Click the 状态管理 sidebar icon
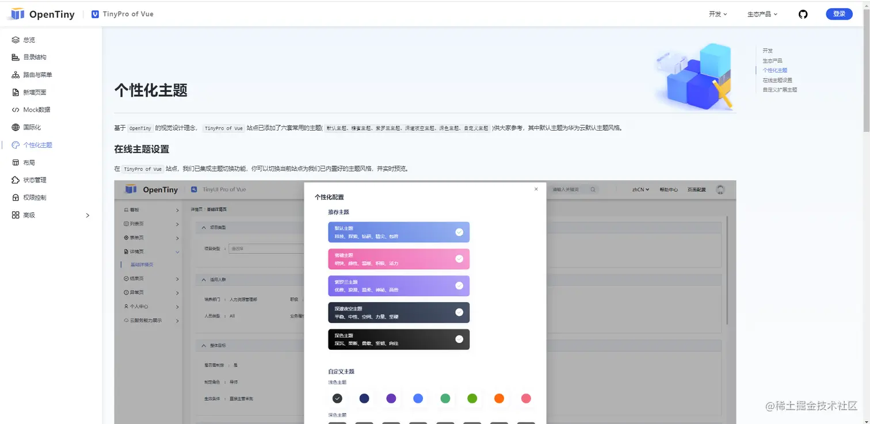 pos(16,180)
